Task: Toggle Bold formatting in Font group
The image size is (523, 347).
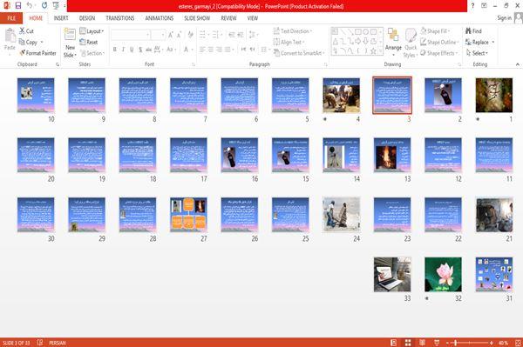Action: [115, 50]
